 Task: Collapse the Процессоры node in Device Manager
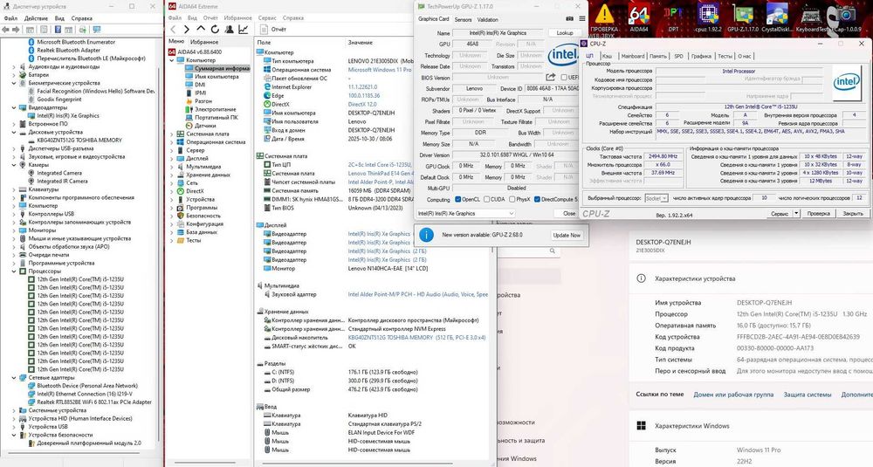(15, 271)
